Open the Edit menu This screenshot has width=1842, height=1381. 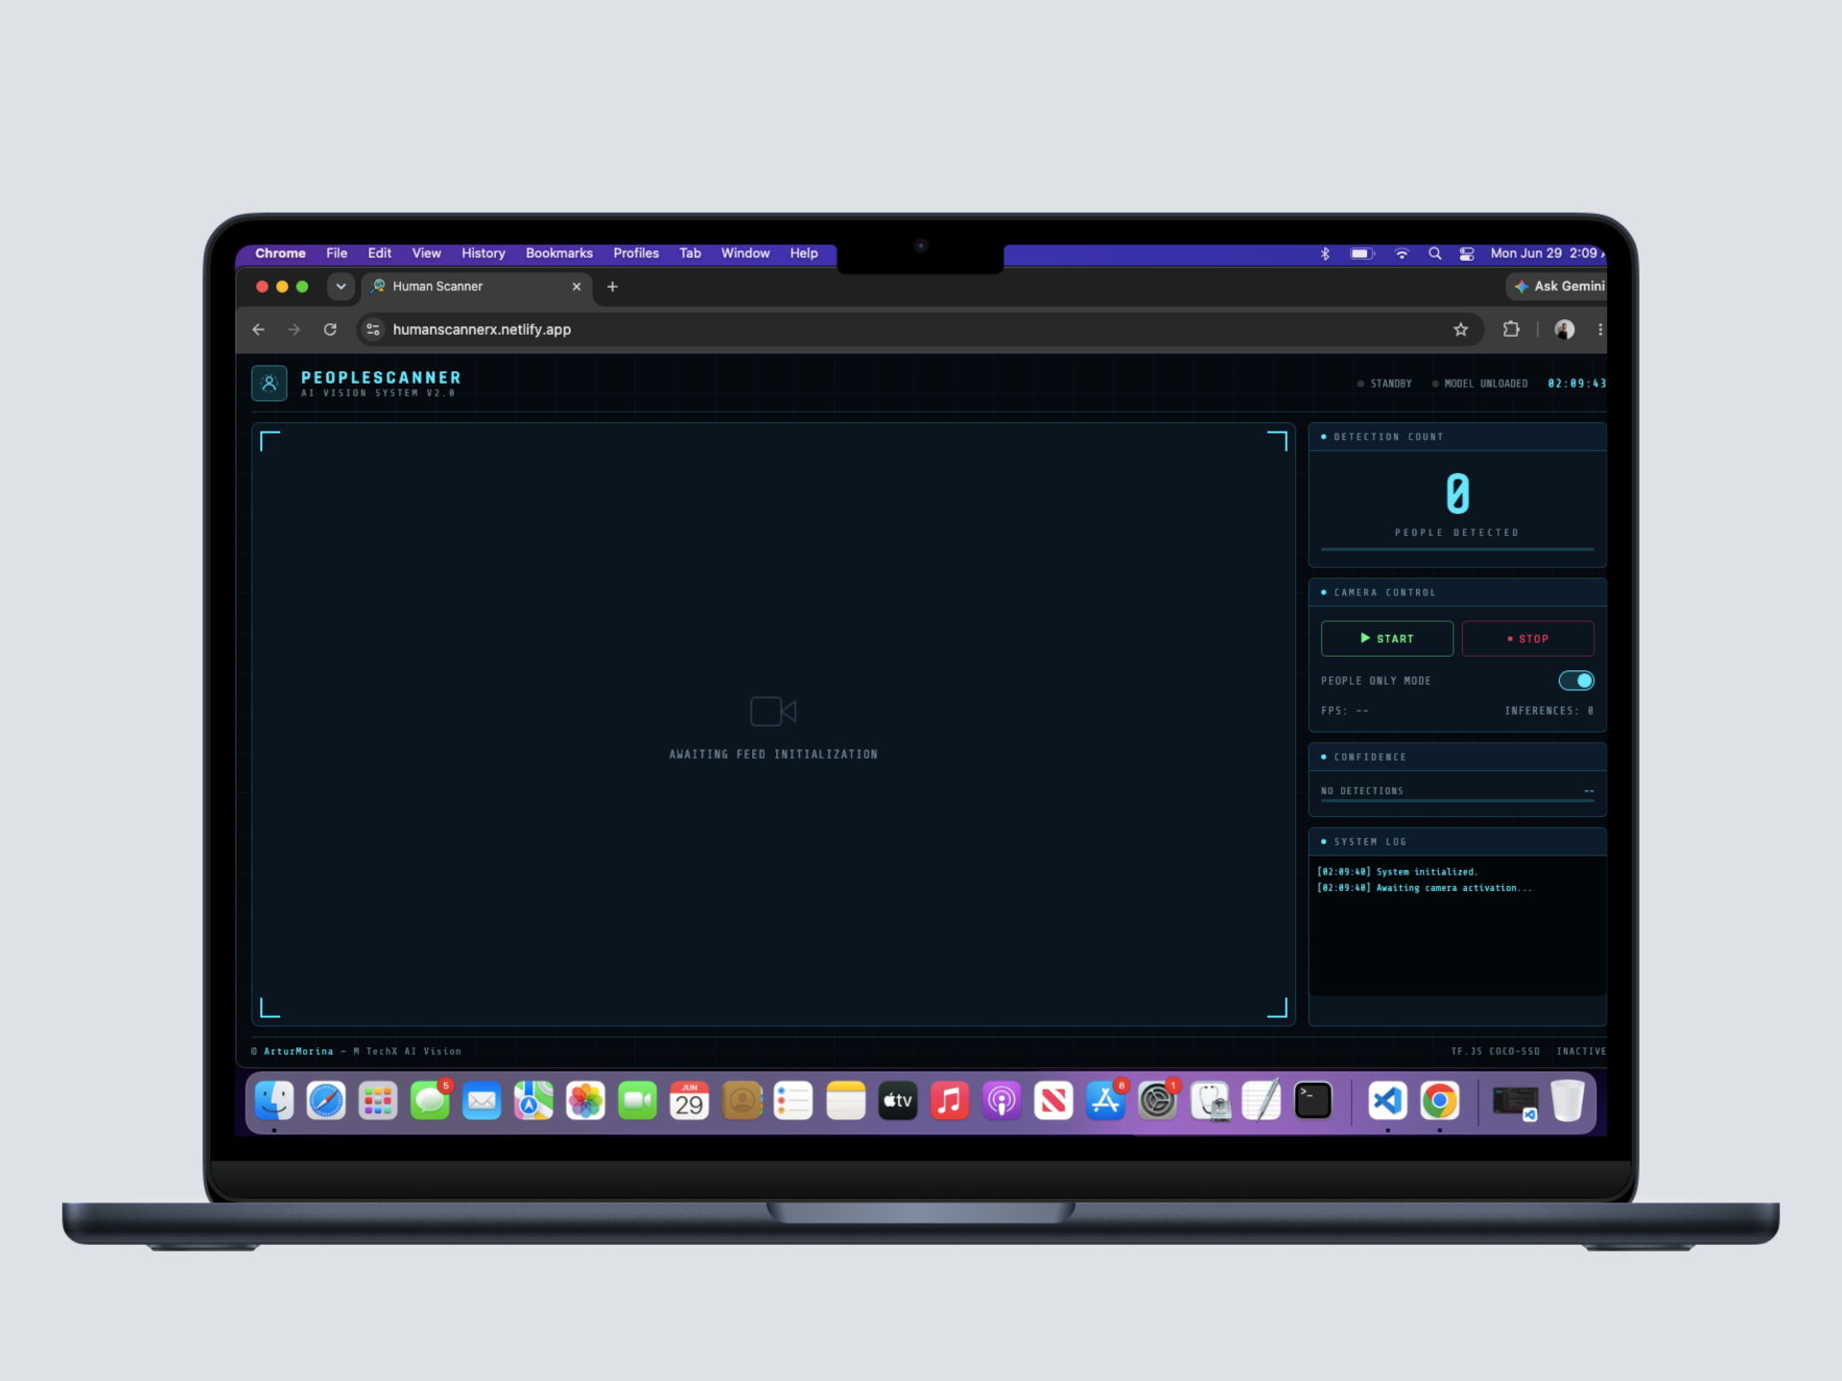380,254
